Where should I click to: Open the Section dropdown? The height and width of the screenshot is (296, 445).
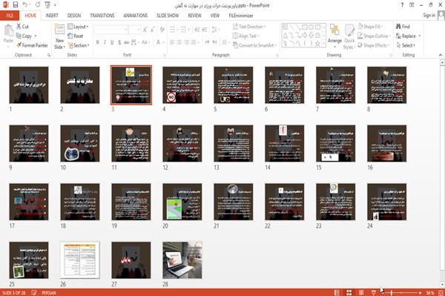point(79,45)
